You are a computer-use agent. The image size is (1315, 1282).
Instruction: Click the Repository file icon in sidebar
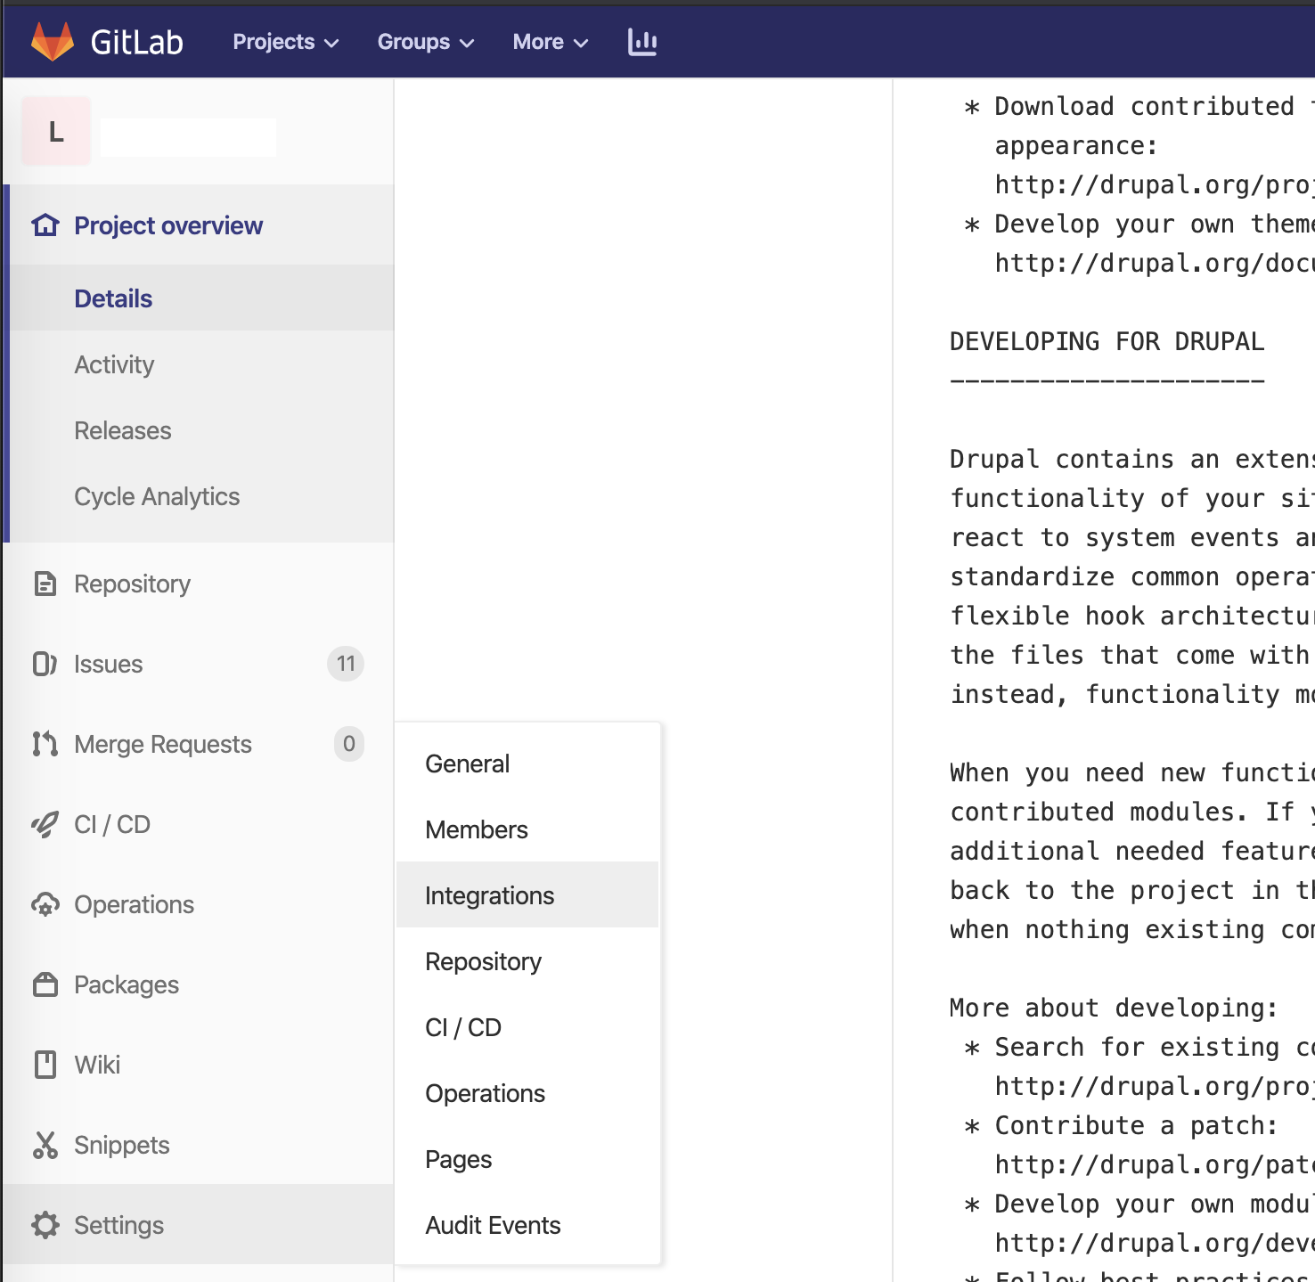tap(45, 584)
